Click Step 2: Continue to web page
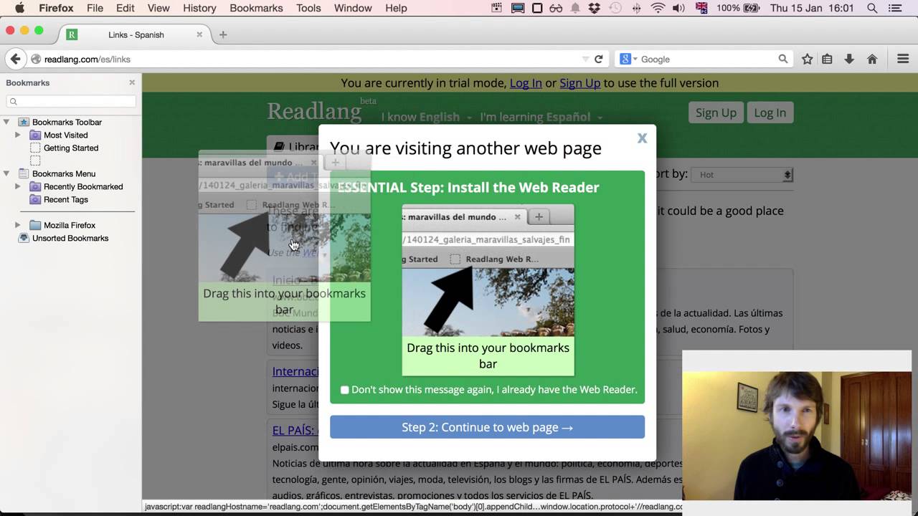The image size is (918, 516). [487, 427]
